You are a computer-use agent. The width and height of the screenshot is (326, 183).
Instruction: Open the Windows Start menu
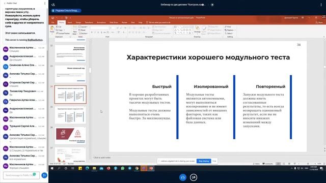[x=52, y=168]
